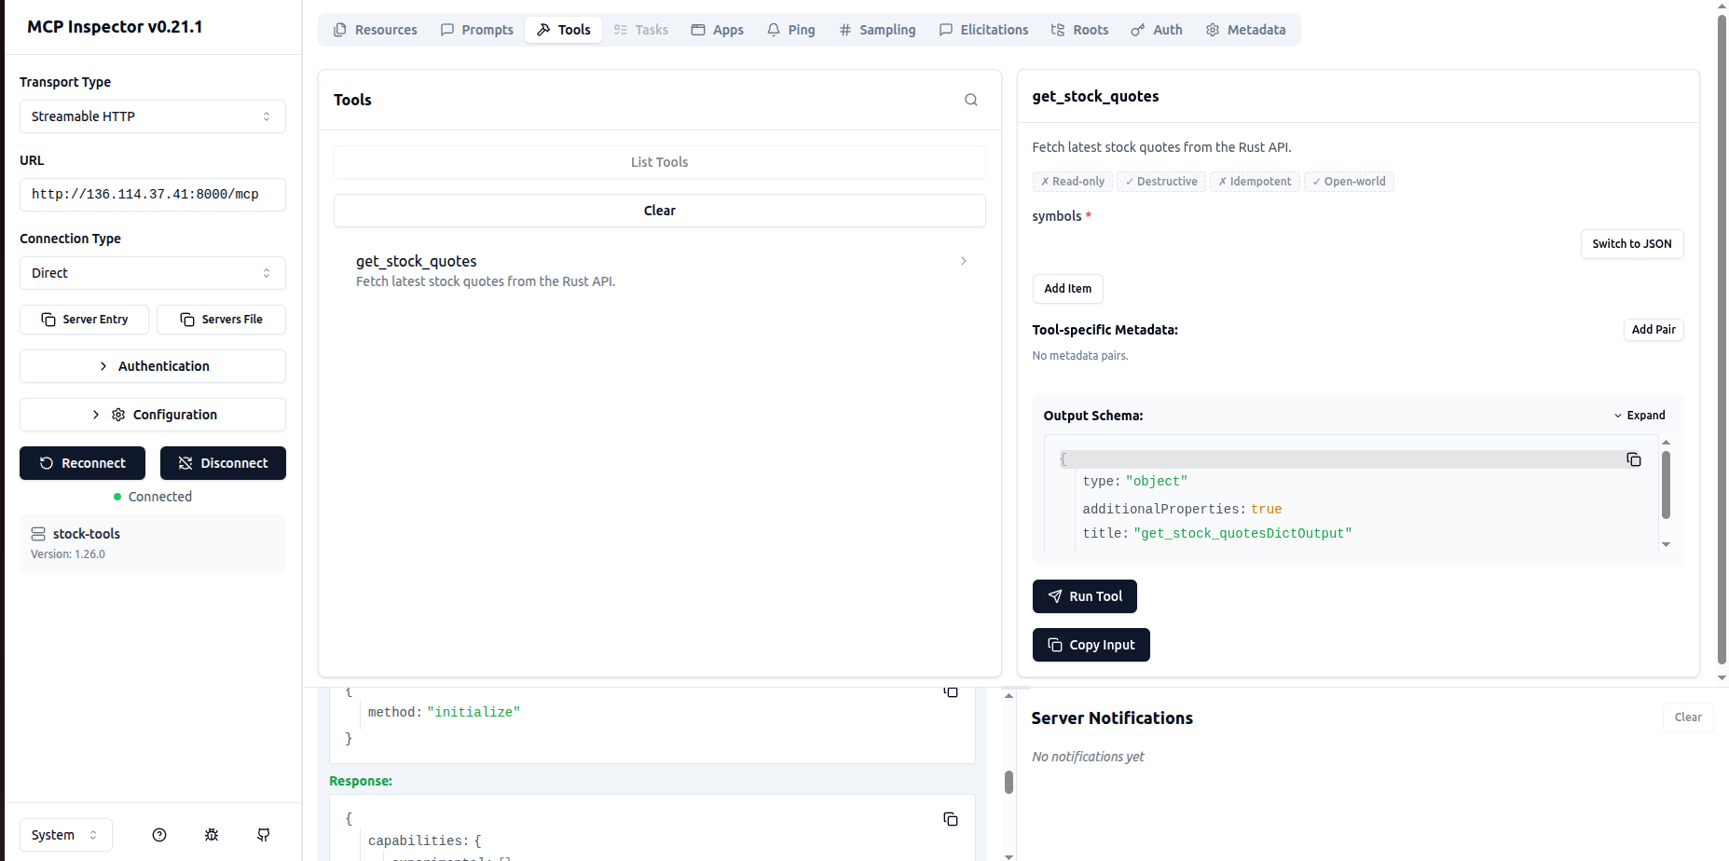1729x861 pixels.
Task: Copy the Response JSON content
Action: [x=950, y=819]
